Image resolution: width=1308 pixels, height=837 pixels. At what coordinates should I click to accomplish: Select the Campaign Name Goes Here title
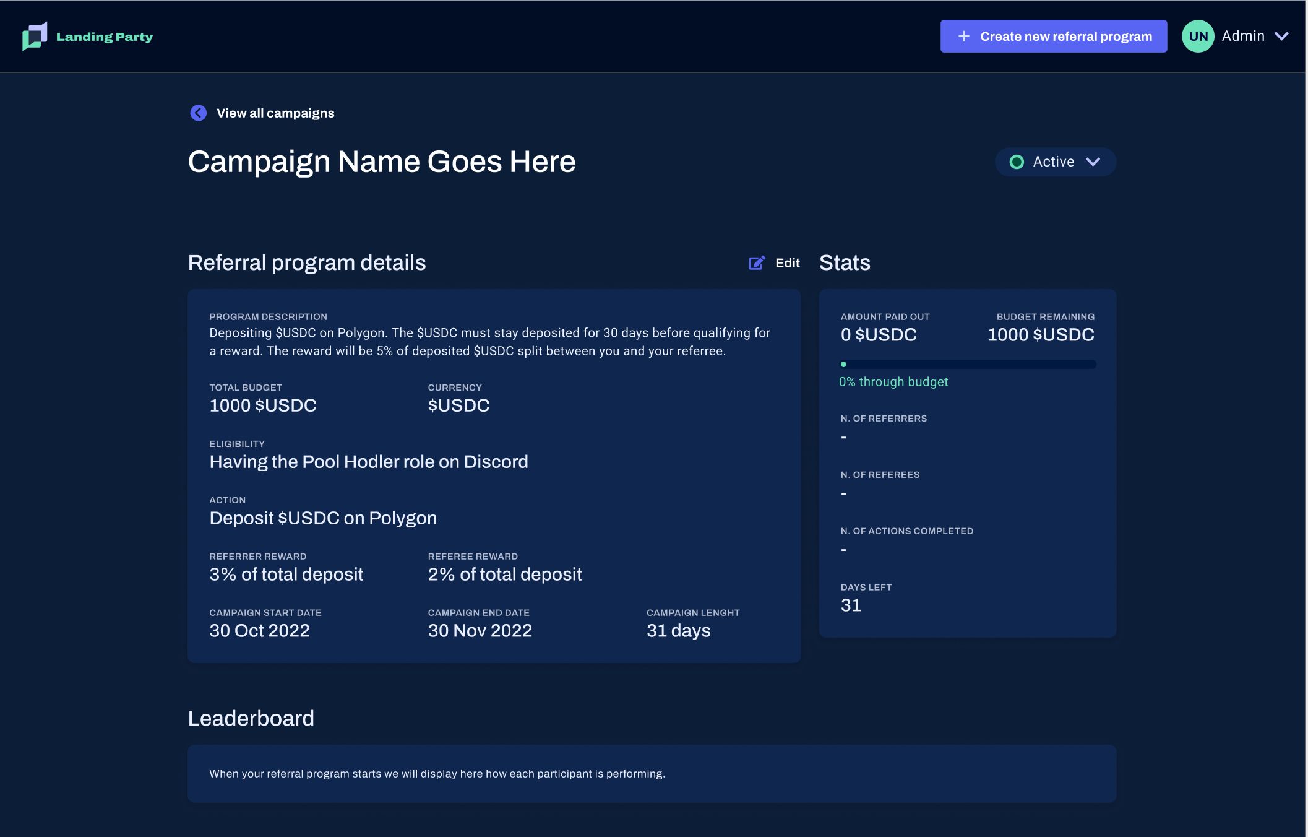382,162
